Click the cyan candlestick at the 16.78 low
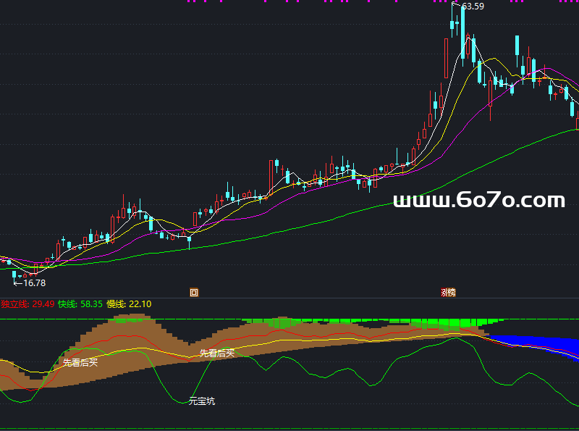Image resolution: width=579 pixels, height=431 pixels. (x=14, y=274)
